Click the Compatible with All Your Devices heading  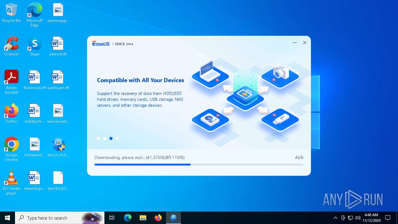tap(141, 80)
